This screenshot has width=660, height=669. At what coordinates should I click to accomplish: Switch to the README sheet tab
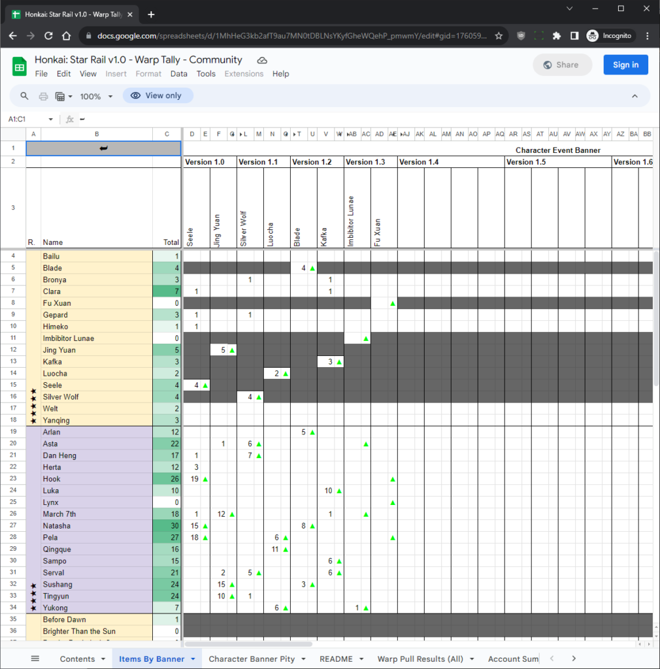point(334,659)
